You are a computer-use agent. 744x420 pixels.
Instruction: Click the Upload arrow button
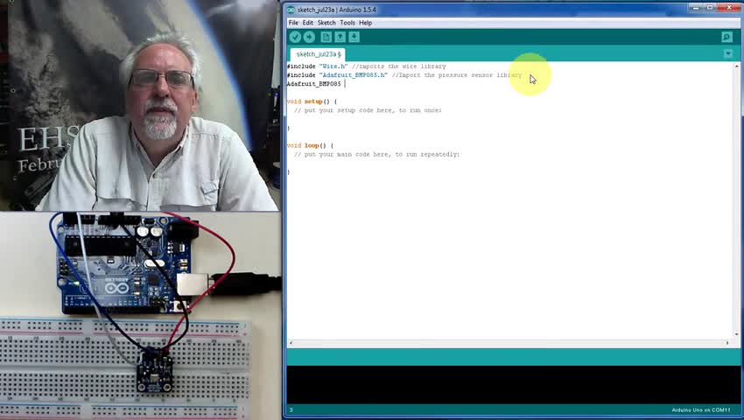tap(309, 37)
